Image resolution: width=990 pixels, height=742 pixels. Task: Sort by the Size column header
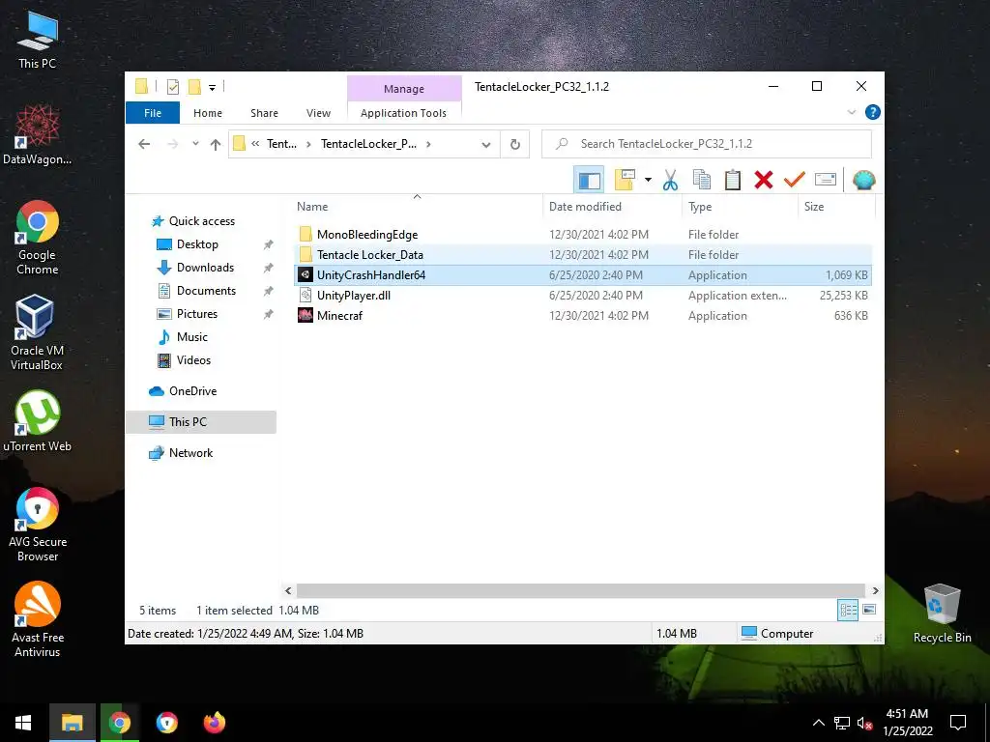coord(836,207)
